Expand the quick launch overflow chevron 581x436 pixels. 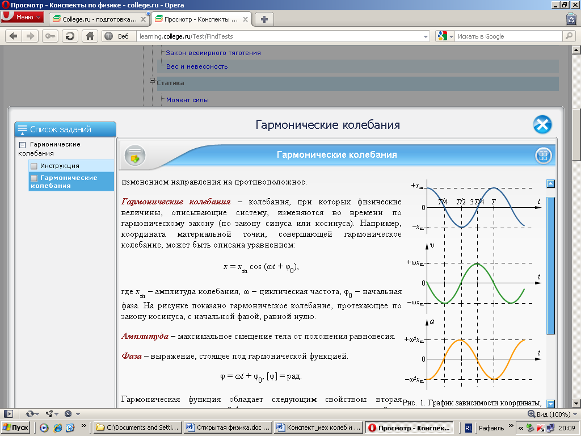[x=84, y=426]
